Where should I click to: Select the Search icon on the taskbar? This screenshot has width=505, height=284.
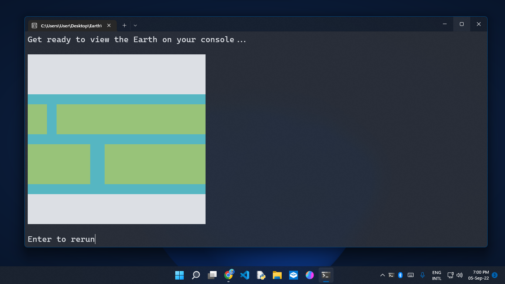(x=196, y=275)
